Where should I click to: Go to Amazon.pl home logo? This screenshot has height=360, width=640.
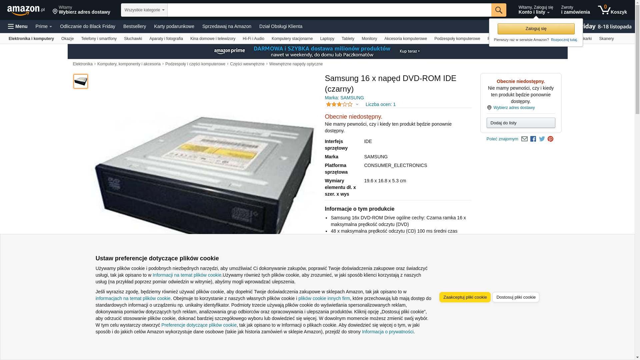(x=26, y=10)
